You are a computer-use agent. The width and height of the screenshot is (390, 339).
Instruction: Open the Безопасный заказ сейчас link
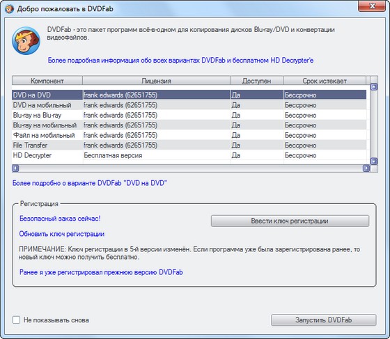(x=60, y=219)
